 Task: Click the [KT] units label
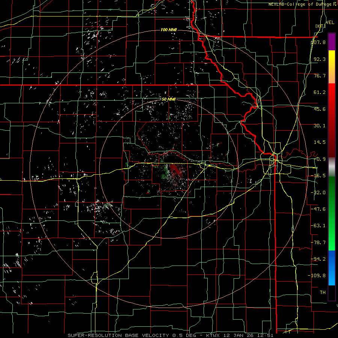[x=320, y=26]
